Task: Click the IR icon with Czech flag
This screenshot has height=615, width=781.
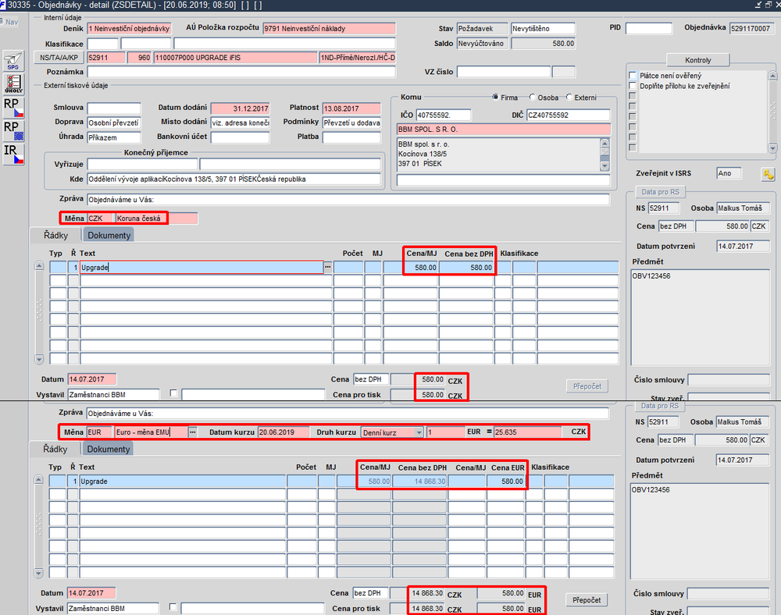Action: (13, 155)
